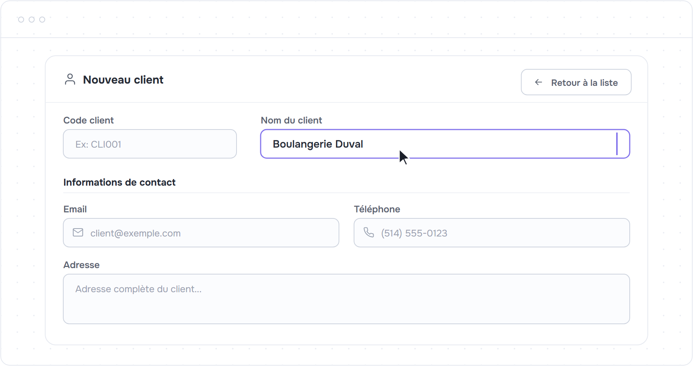Viewport: 693px width, 366px height.
Task: Focus the Email input with client@exemple.com placeholder
Action: tap(201, 233)
